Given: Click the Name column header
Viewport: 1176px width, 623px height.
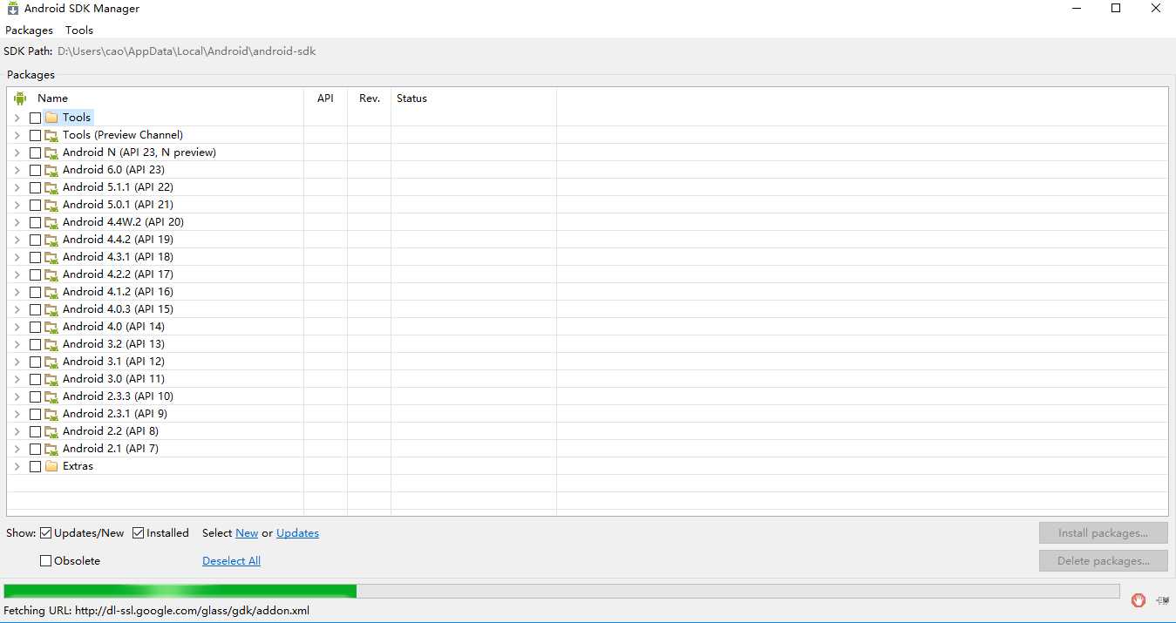Looking at the screenshot, I should pyautogui.click(x=155, y=98).
